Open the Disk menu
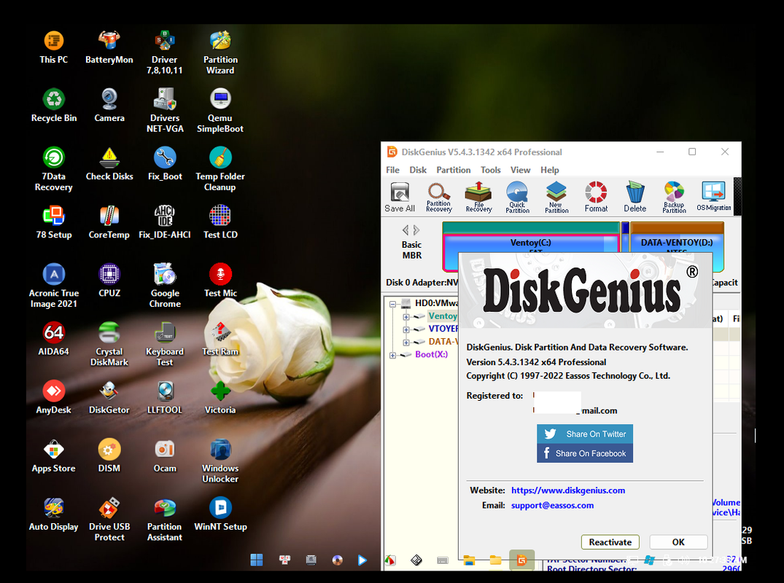This screenshot has height=583, width=784. click(x=418, y=170)
